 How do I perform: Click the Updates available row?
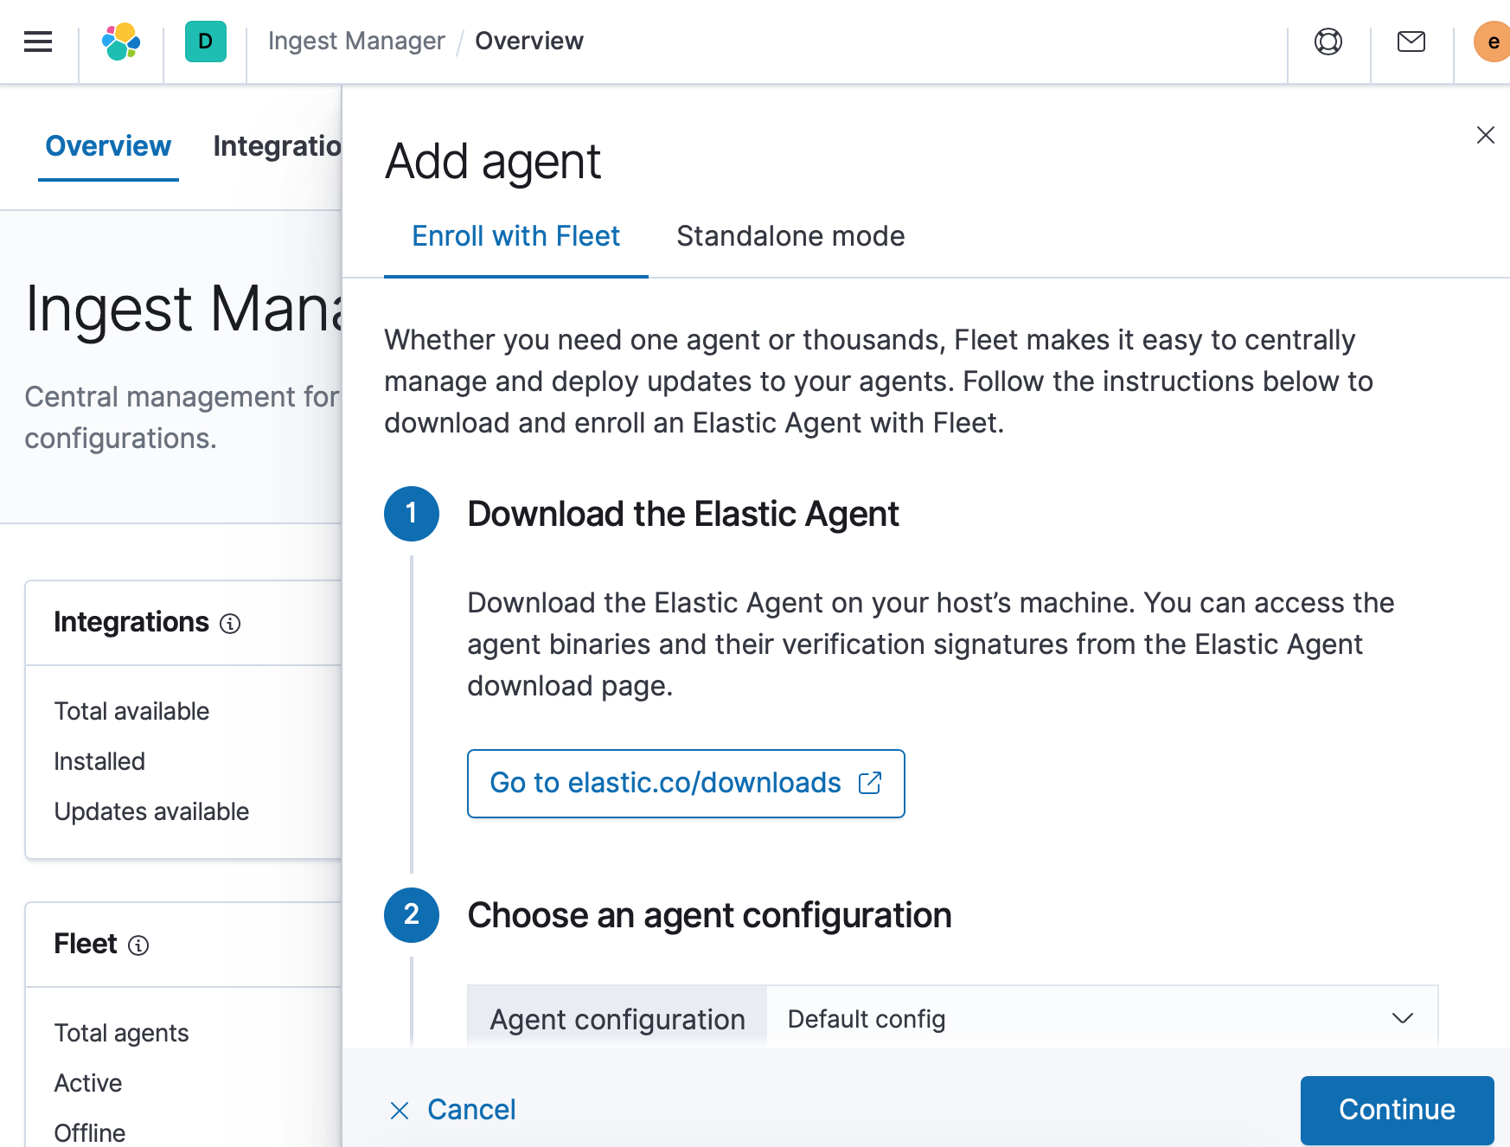tap(152, 811)
